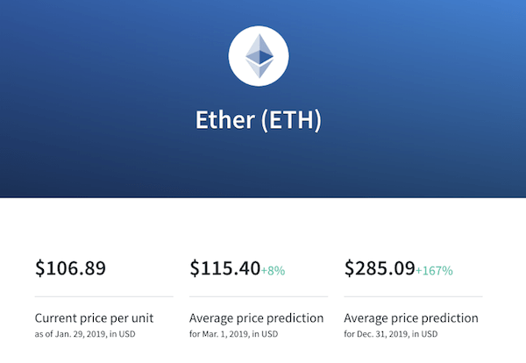The width and height of the screenshot is (526, 363).
Task: Click the $285.09 price prediction
Action: pyautogui.click(x=380, y=268)
